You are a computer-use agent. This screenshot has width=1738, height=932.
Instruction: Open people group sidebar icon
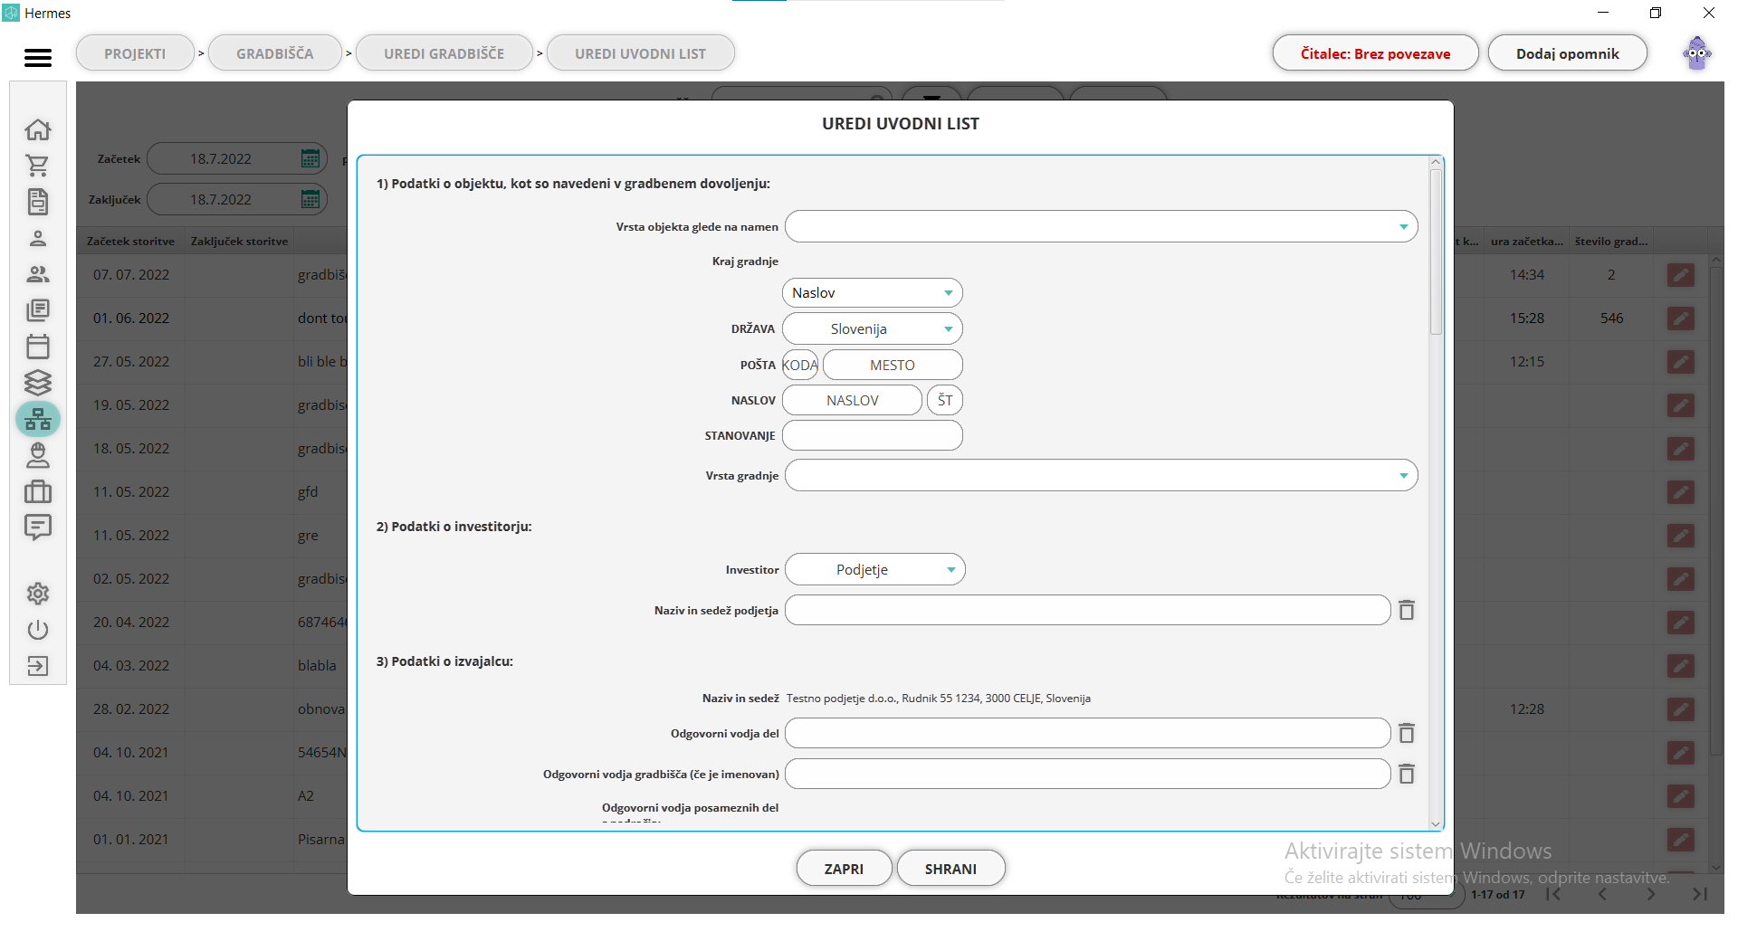click(38, 274)
